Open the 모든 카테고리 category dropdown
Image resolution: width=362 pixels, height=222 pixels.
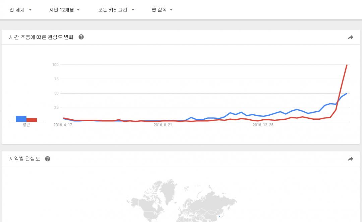[116, 10]
